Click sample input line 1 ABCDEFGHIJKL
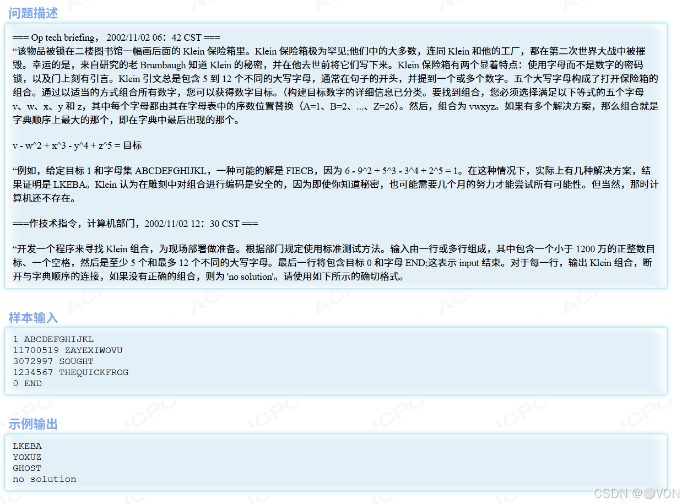Image resolution: width=682 pixels, height=504 pixels. [x=53, y=339]
